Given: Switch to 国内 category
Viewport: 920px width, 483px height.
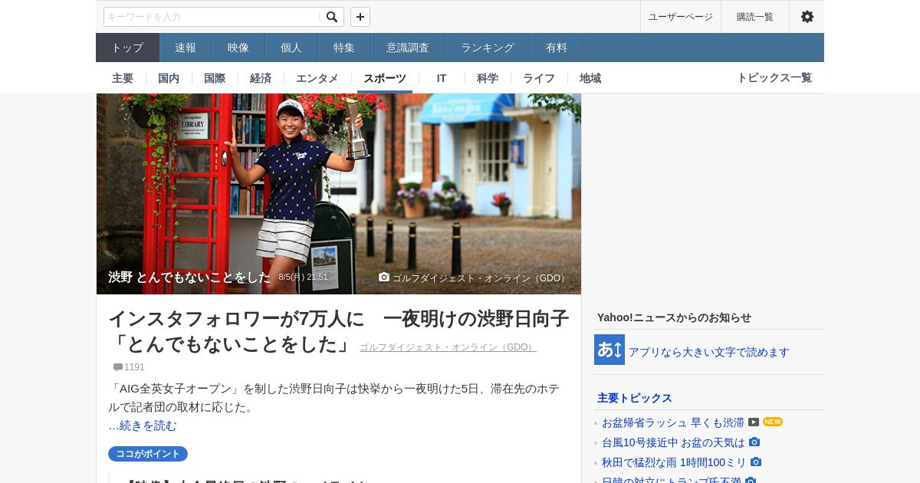Looking at the screenshot, I should pyautogui.click(x=169, y=77).
